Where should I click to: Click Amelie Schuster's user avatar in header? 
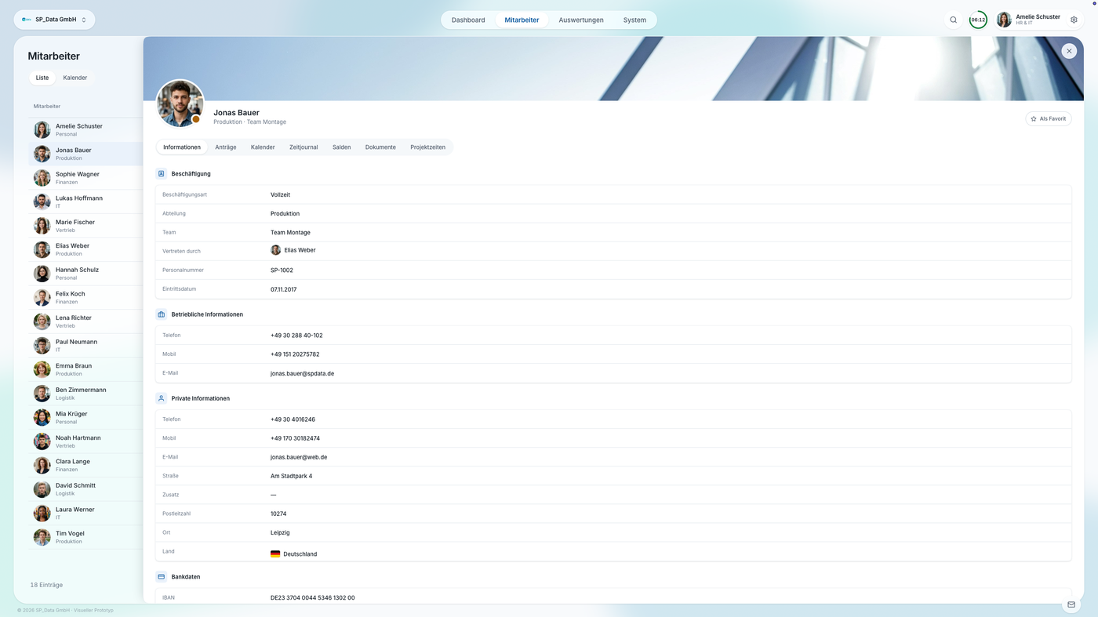click(x=1004, y=20)
